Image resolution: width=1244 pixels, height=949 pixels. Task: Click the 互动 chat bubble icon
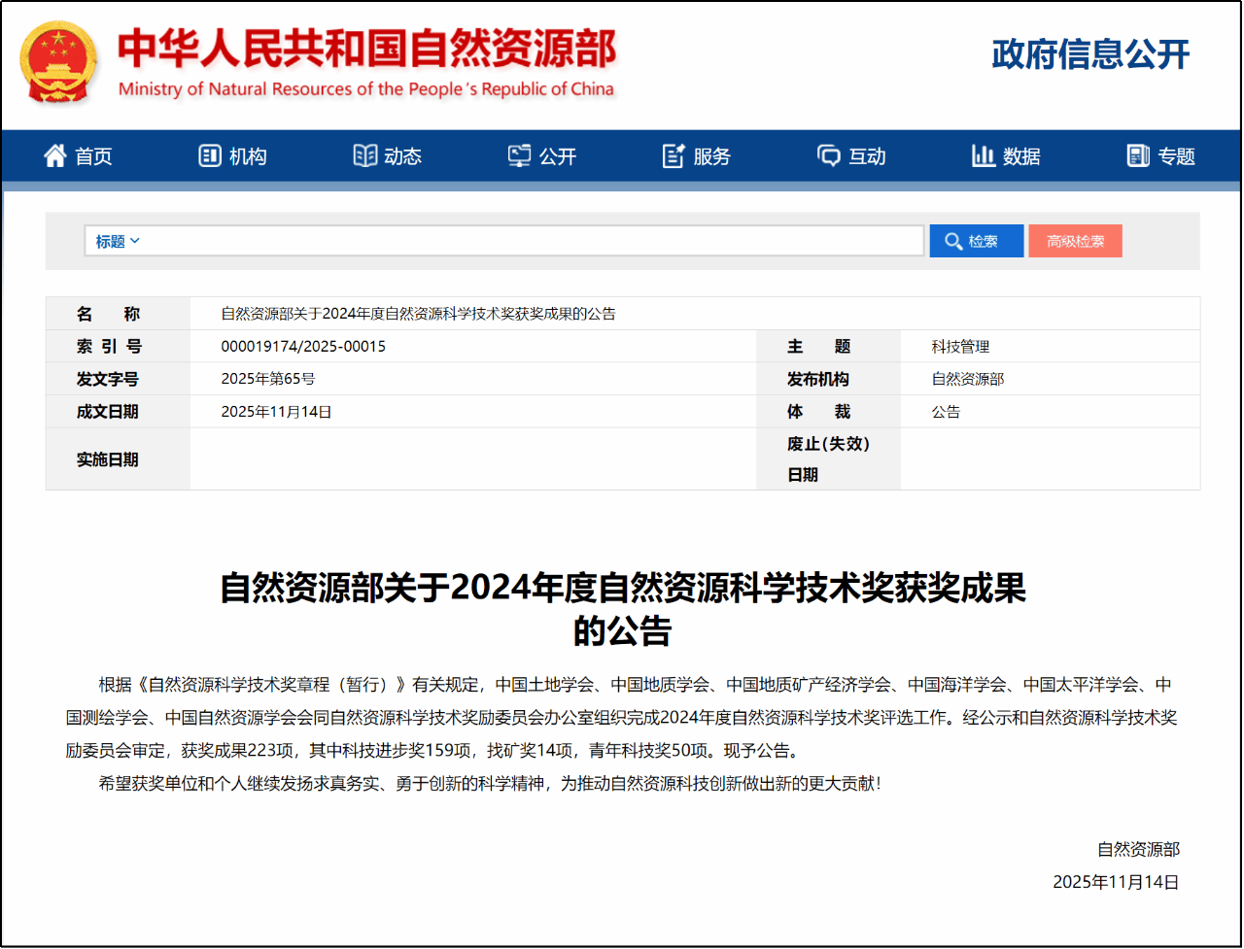click(828, 155)
